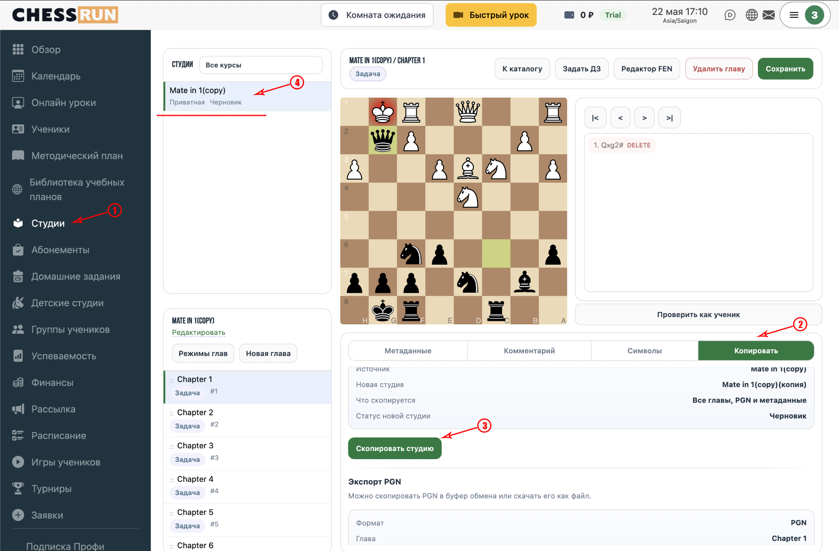Open the Все курсы dropdown
Screen dimensions: 839x551
(x=261, y=65)
